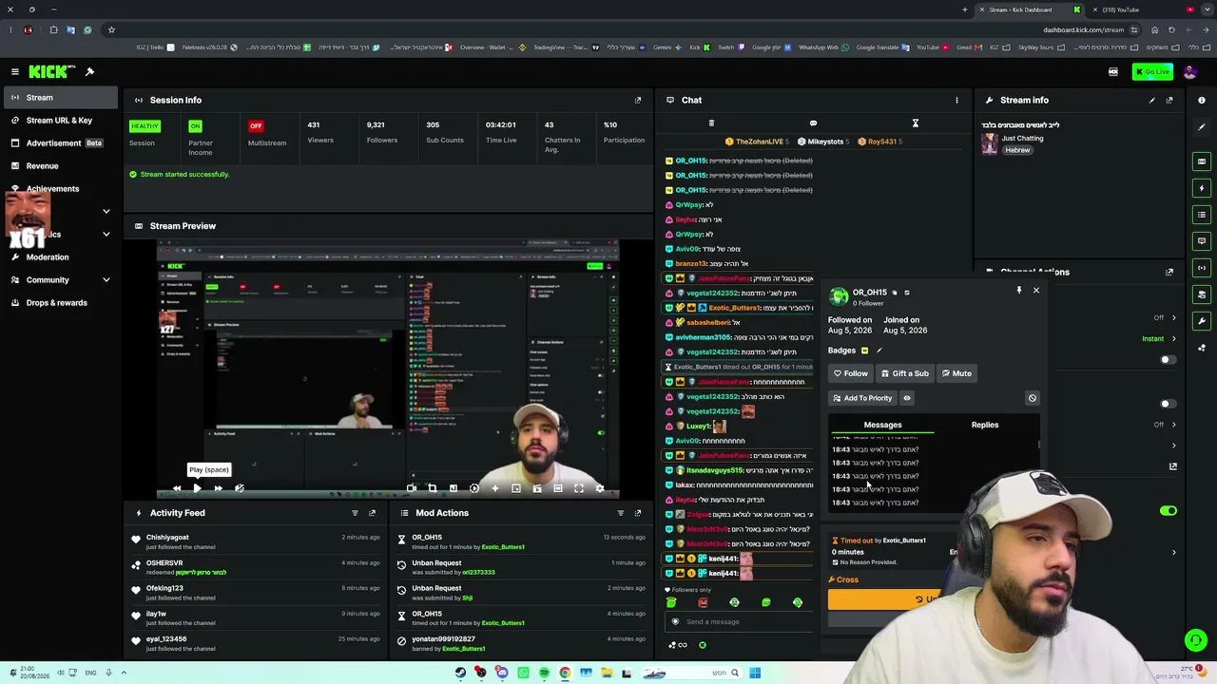The image size is (1217, 684).
Task: Open the Kick hamburger menu
Action: click(15, 72)
